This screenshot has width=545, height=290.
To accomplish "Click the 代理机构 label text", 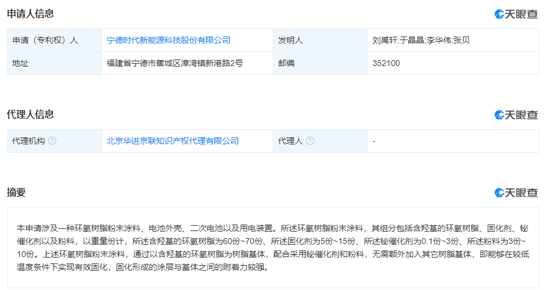I will click(28, 141).
